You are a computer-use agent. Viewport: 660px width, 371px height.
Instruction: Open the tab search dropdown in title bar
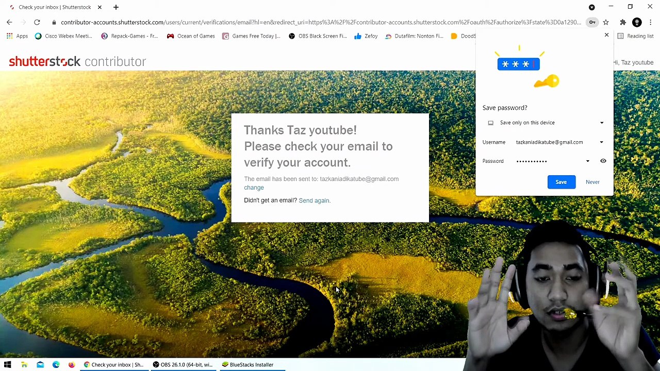[591, 7]
